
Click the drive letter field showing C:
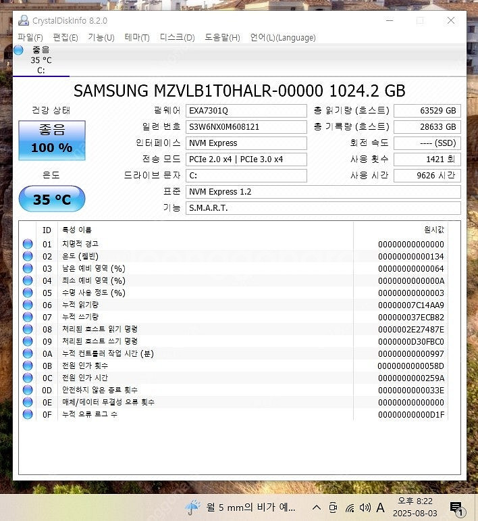click(x=246, y=176)
